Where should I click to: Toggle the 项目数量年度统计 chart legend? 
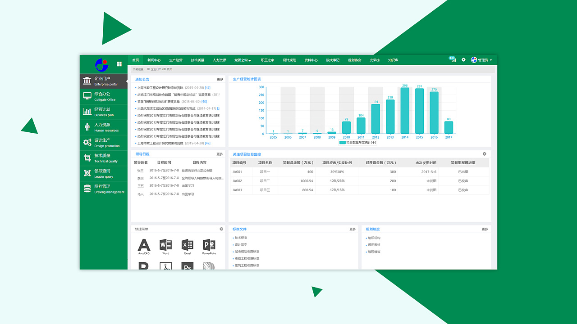(x=357, y=142)
